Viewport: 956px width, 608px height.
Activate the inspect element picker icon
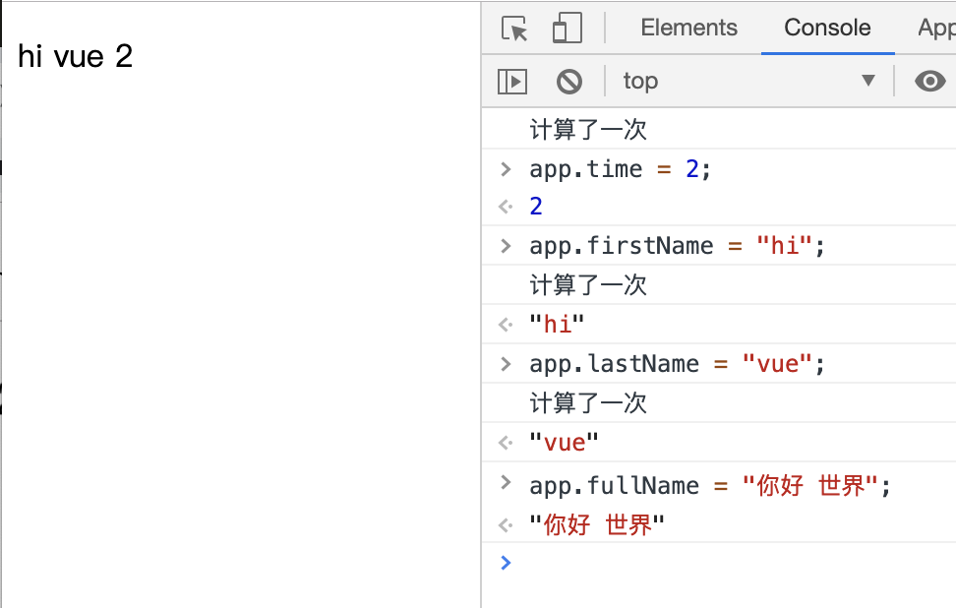(x=514, y=29)
